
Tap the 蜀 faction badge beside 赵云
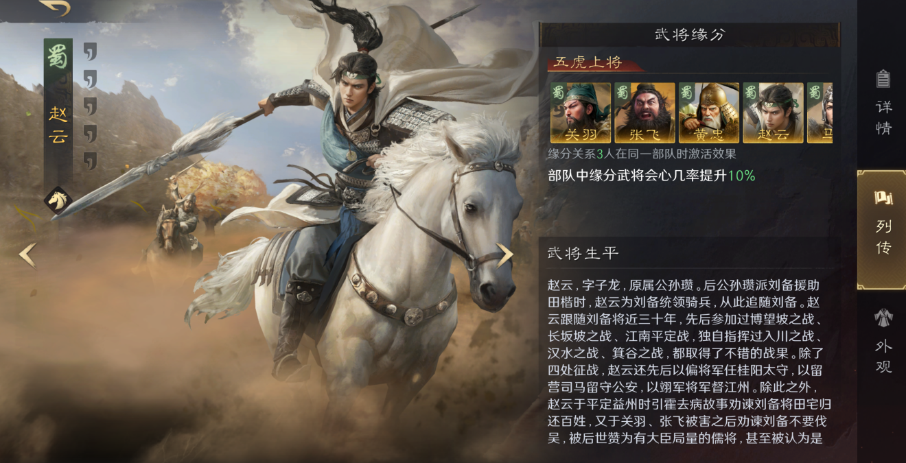[57, 58]
